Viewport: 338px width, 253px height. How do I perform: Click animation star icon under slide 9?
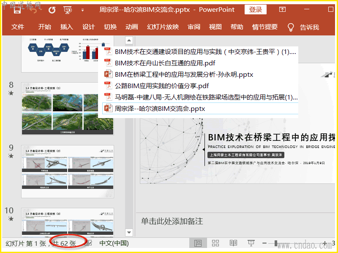pos(11,156)
